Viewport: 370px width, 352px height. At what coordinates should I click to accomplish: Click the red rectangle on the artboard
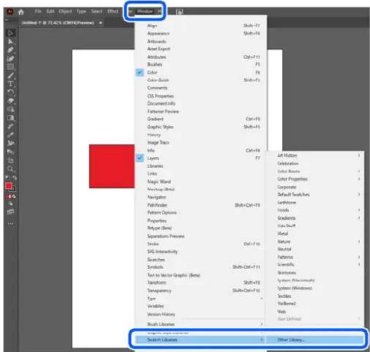(112, 166)
